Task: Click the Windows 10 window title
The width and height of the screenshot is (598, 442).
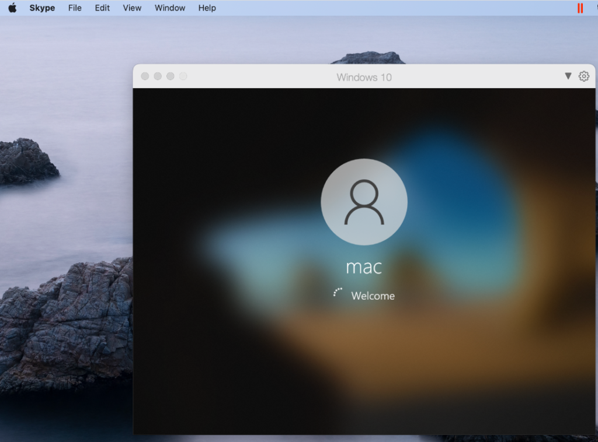Action: [364, 78]
